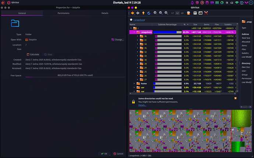Switch to layout L2

(x=177, y=13)
